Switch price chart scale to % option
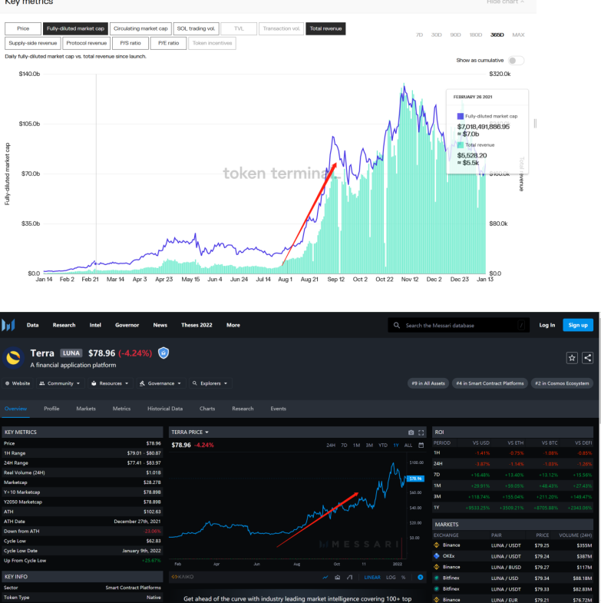Image resolution: width=601 pixels, height=603 pixels. [403, 577]
